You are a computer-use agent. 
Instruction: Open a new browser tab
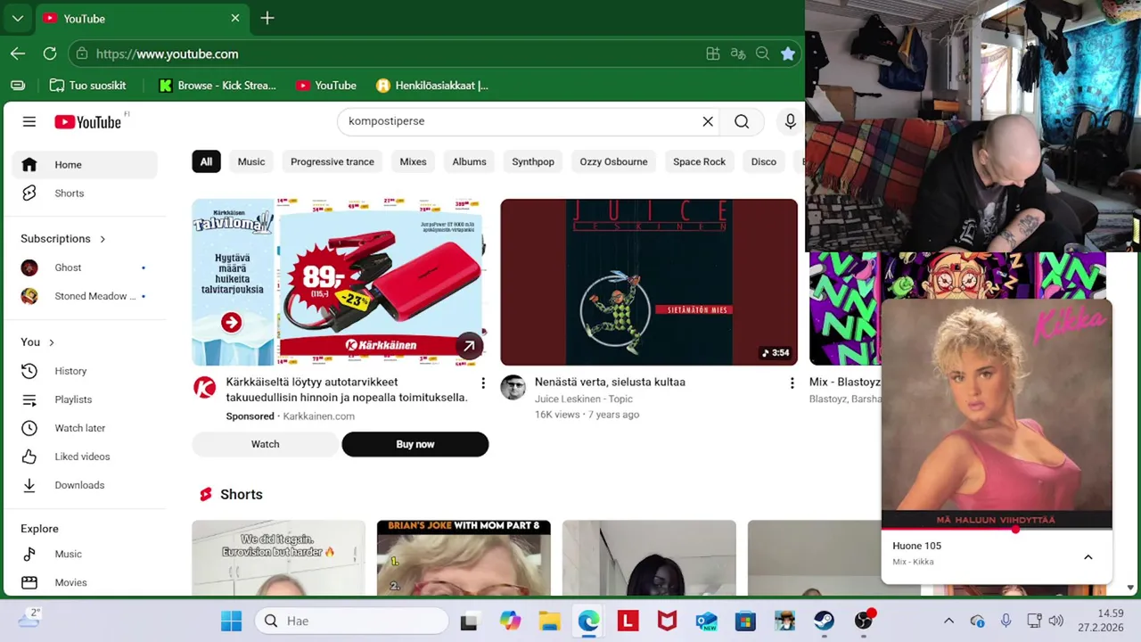point(267,18)
